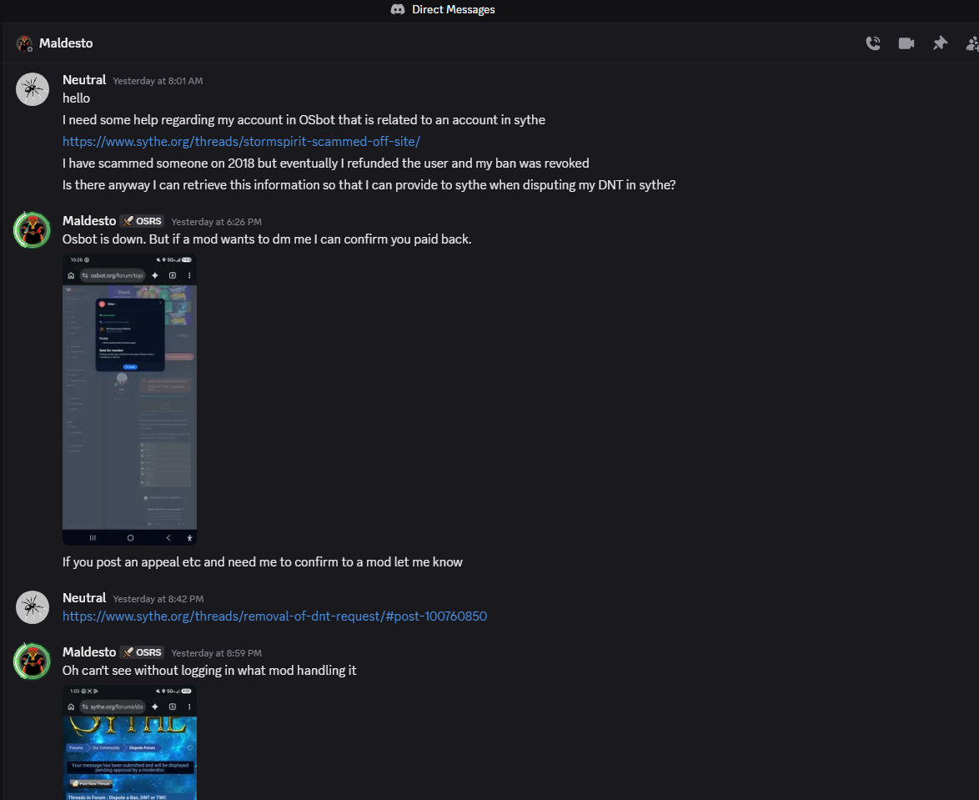The height and width of the screenshot is (800, 979).
Task: Open Maldesto's avatar in the DM header
Action: (x=24, y=43)
